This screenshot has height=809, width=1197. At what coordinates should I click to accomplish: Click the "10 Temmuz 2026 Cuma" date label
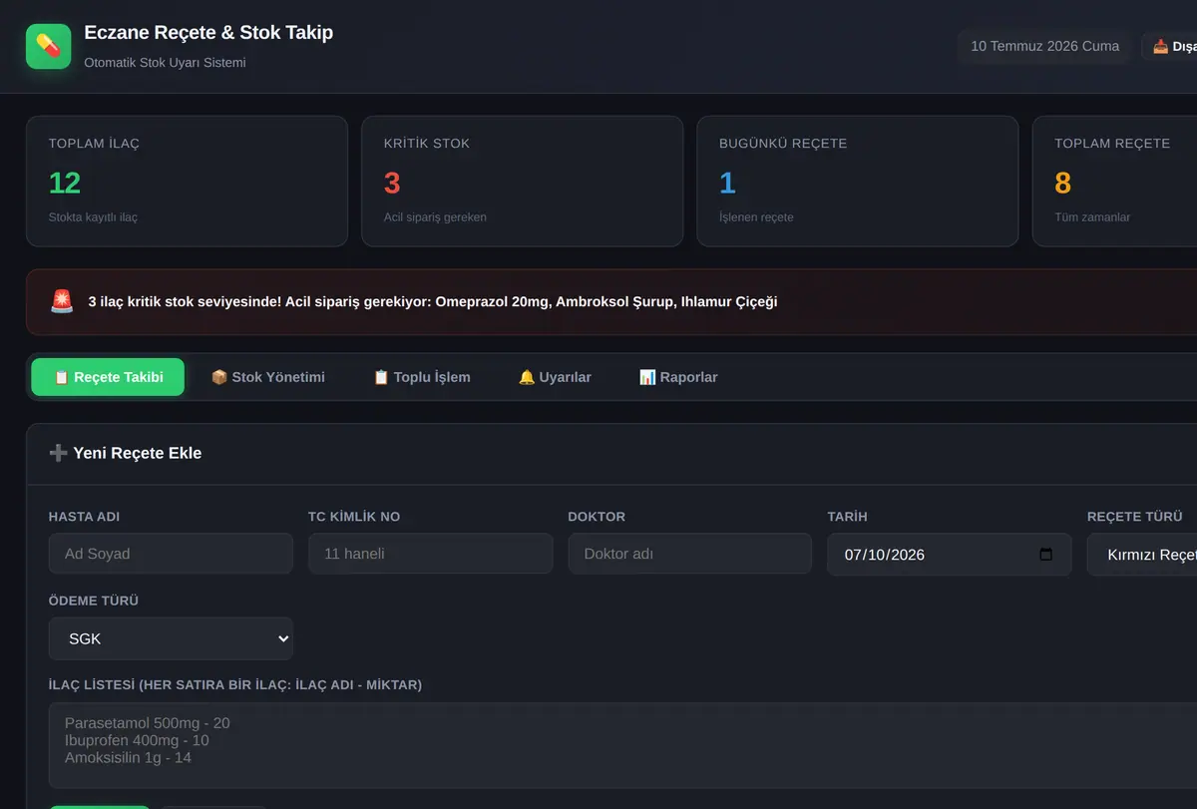[1044, 46]
